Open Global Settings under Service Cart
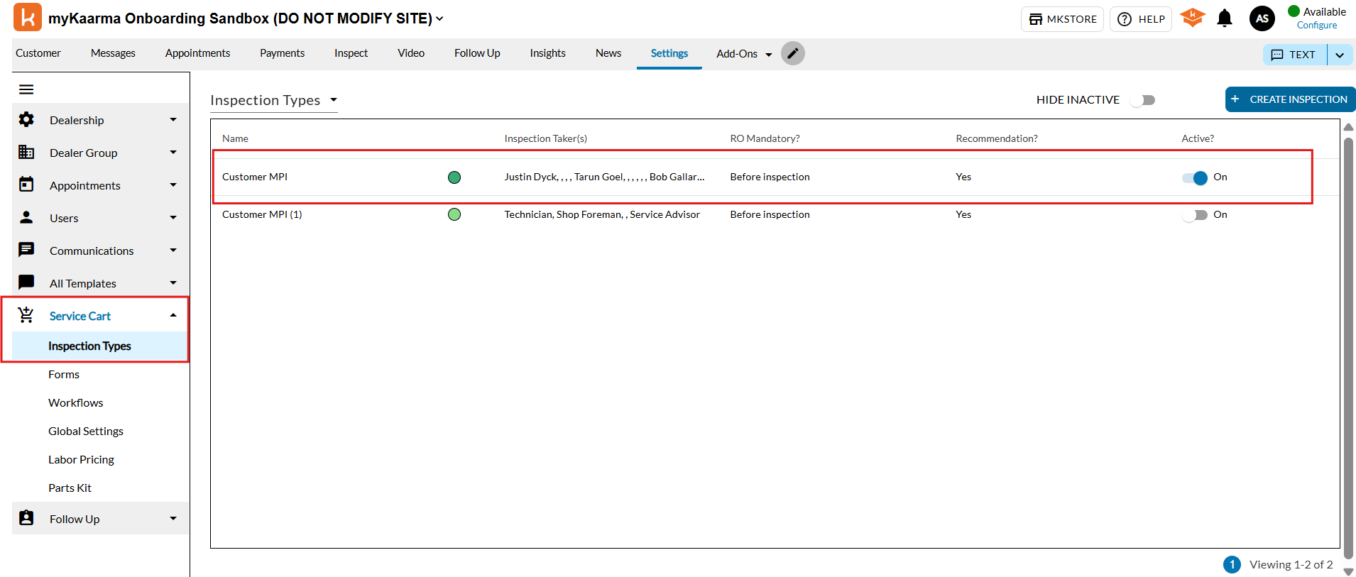 point(86,432)
